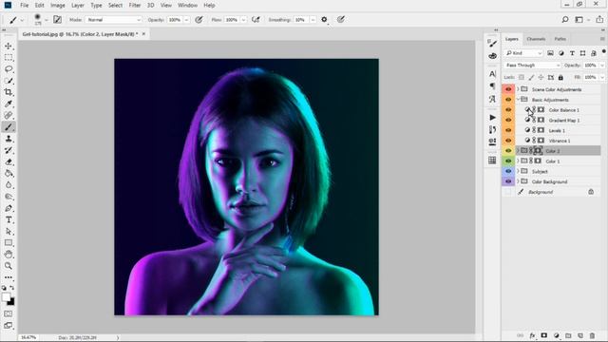
Task: Select the Quick Selection tool
Action: tap(9, 81)
